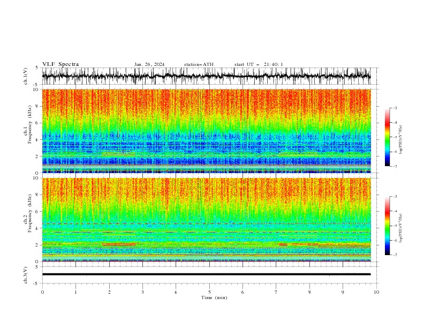Click the "0" tick on Time axis

point(42,292)
